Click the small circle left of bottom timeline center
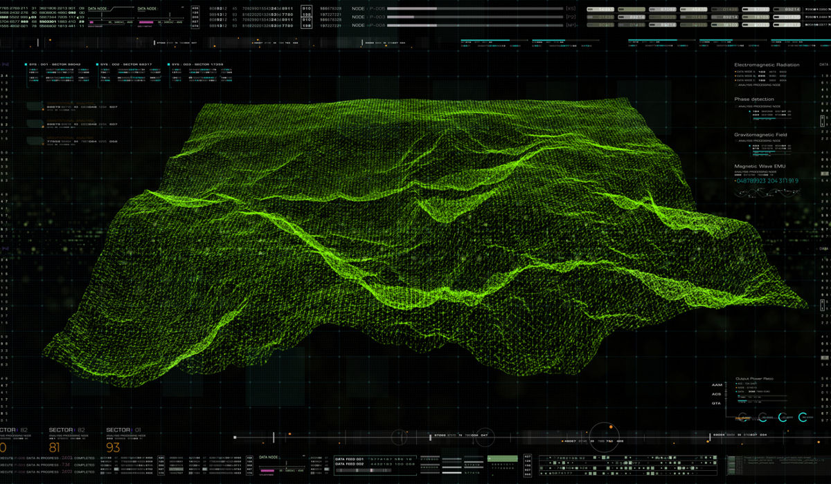 400,436
